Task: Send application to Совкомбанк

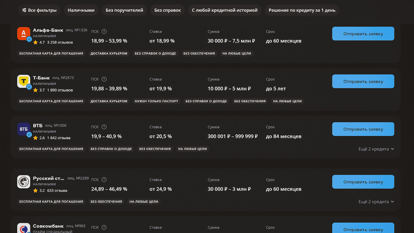Action: 363,229
